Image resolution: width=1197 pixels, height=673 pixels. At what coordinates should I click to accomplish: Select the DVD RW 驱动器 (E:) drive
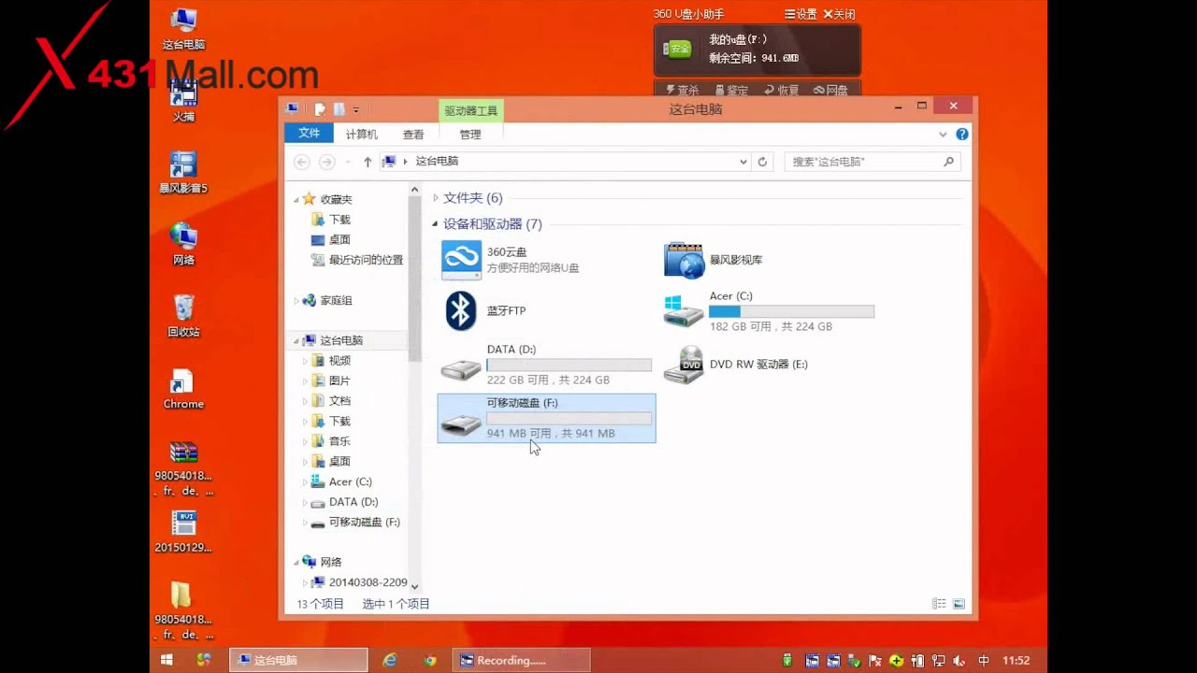(x=736, y=365)
